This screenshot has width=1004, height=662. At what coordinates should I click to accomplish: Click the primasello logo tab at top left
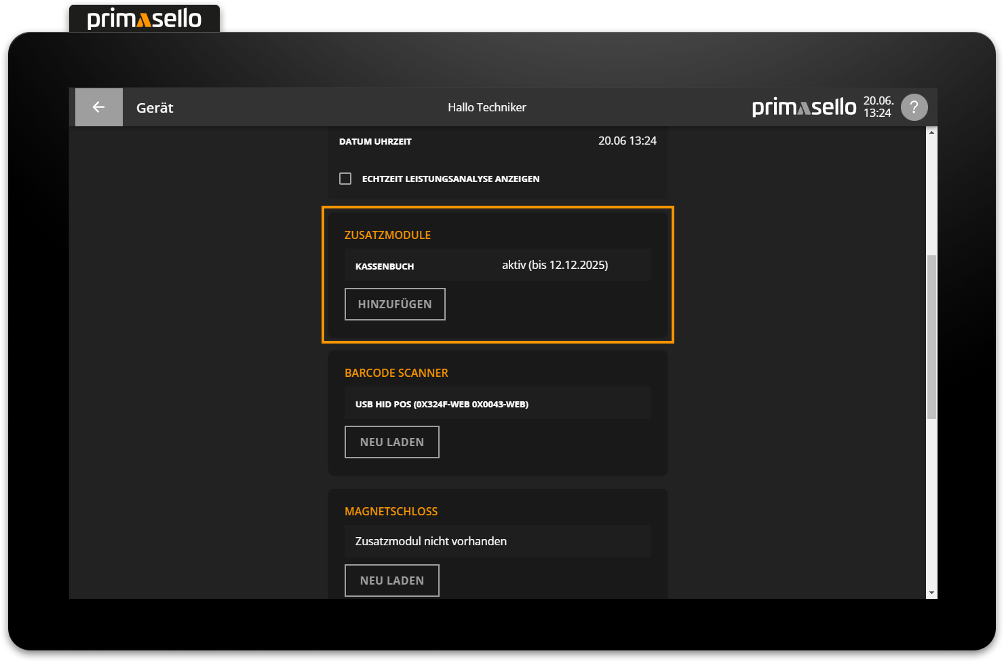pyautogui.click(x=144, y=19)
